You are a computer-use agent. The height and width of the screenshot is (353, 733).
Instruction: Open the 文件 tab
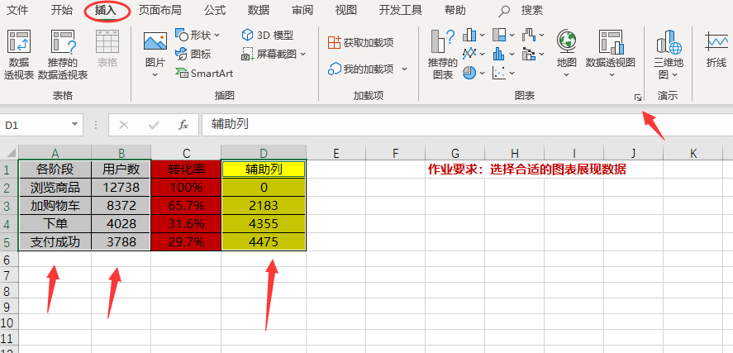pyautogui.click(x=17, y=10)
